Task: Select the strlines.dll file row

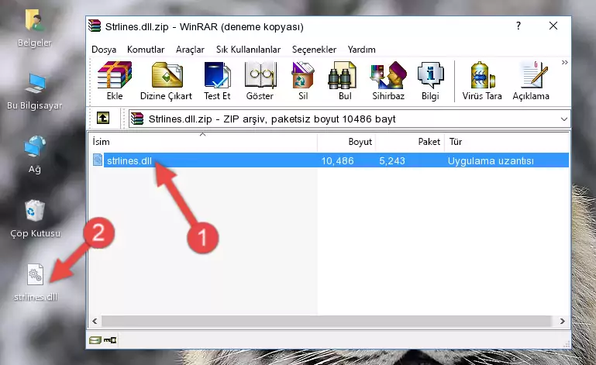Action: [330, 160]
